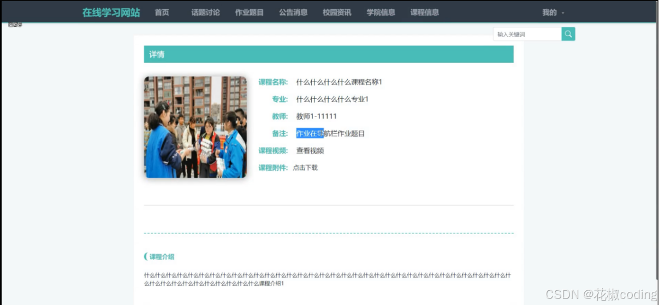Viewport: 659px width, 305px height.
Task: Click the 专业: label
Action: [280, 99]
